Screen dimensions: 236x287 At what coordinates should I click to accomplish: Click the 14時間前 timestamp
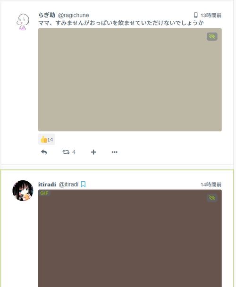[211, 185]
